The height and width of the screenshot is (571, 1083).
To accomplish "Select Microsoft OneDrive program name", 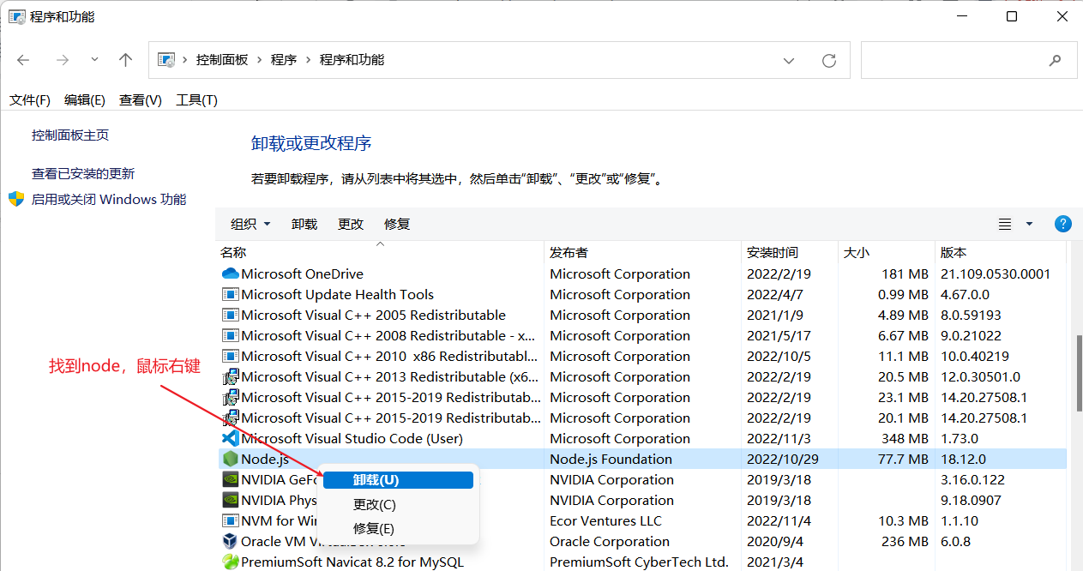I will (302, 274).
